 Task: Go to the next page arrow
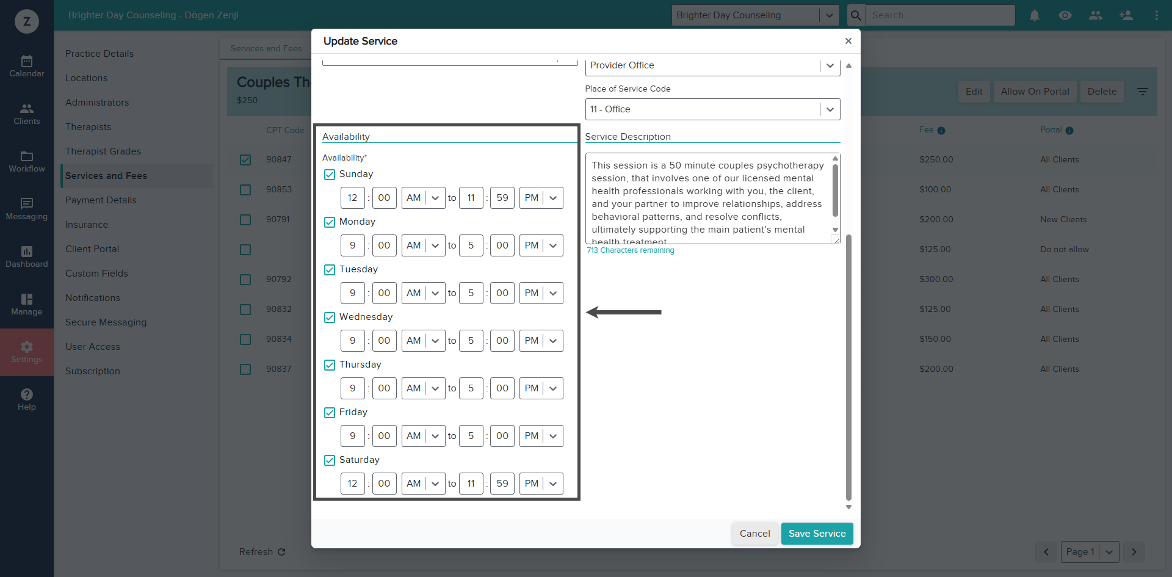pyautogui.click(x=1134, y=552)
